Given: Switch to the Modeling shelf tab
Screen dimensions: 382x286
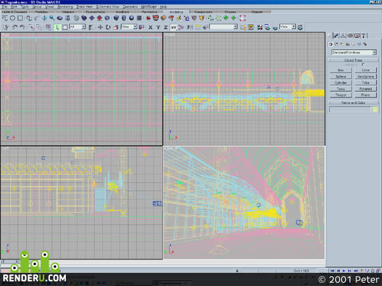Looking at the screenshot, I should tap(176, 12).
